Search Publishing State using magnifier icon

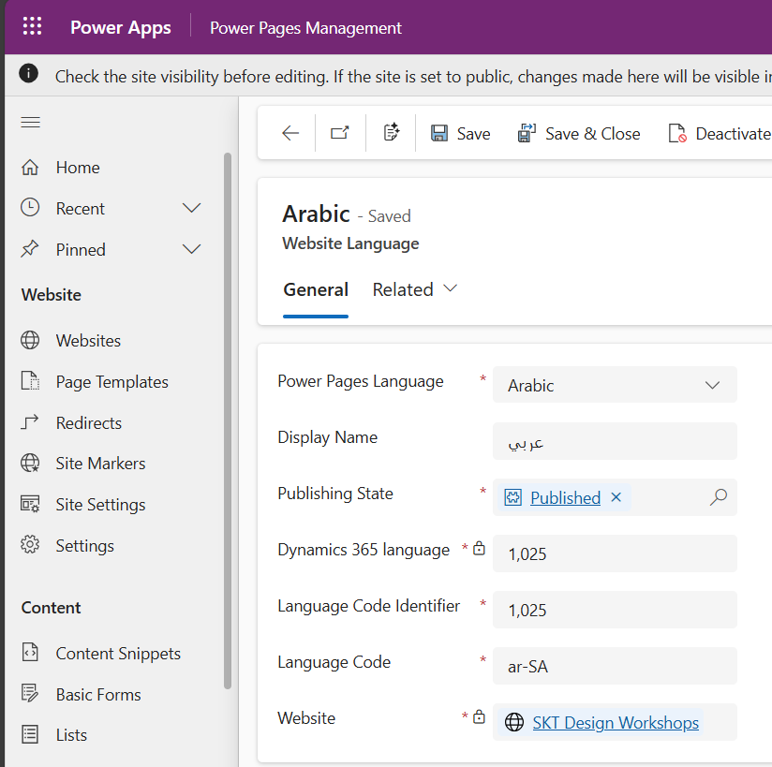click(x=718, y=497)
